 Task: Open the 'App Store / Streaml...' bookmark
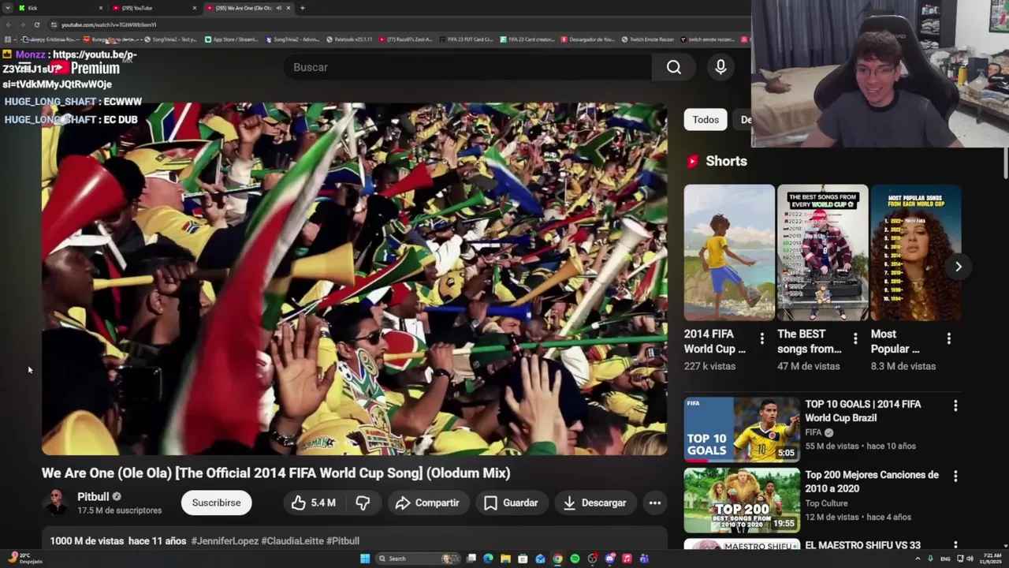(231, 39)
